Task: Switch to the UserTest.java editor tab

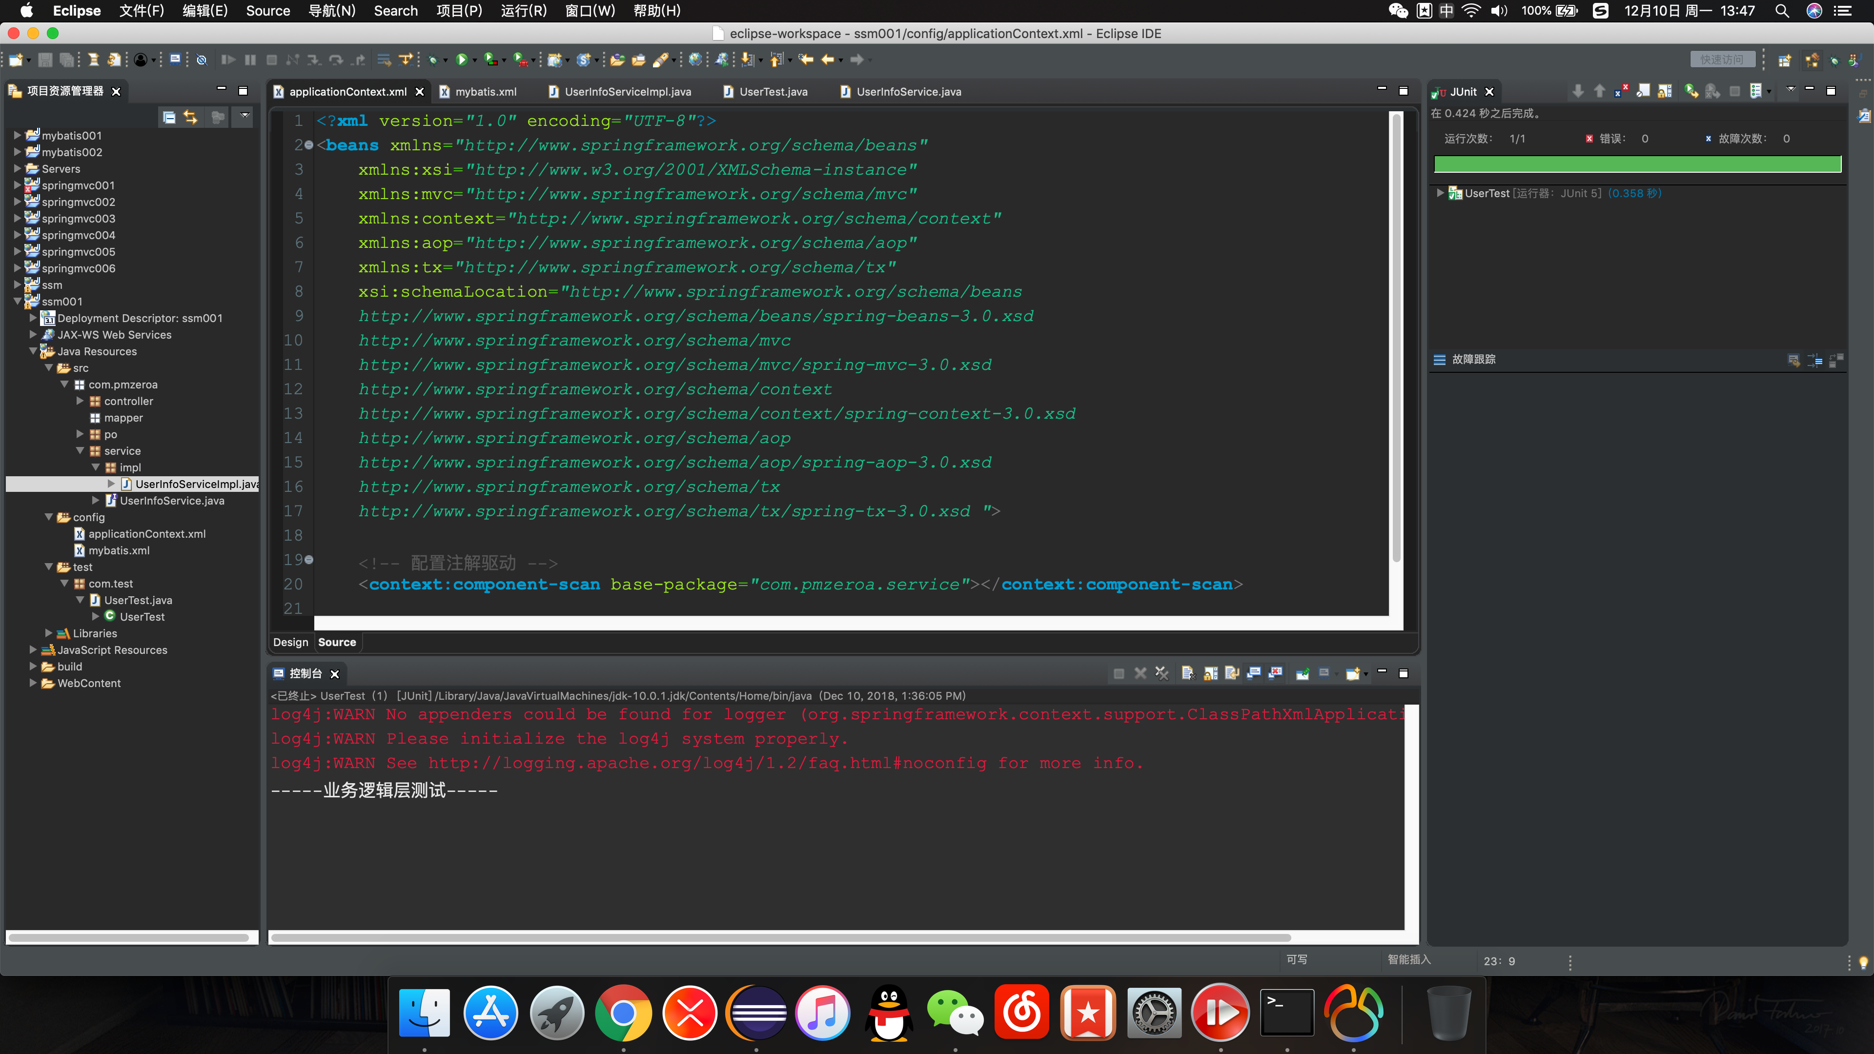Action: click(773, 92)
